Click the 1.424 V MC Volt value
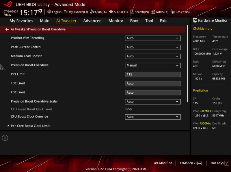The image size is (231, 172). tap(198, 79)
